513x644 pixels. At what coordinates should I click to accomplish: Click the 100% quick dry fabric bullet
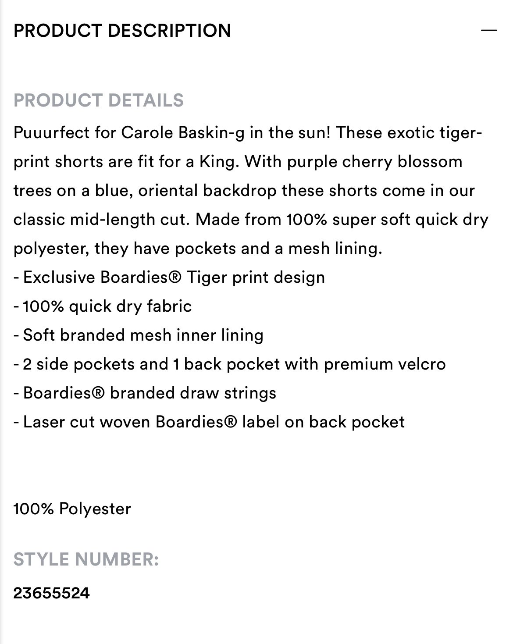coord(103,306)
